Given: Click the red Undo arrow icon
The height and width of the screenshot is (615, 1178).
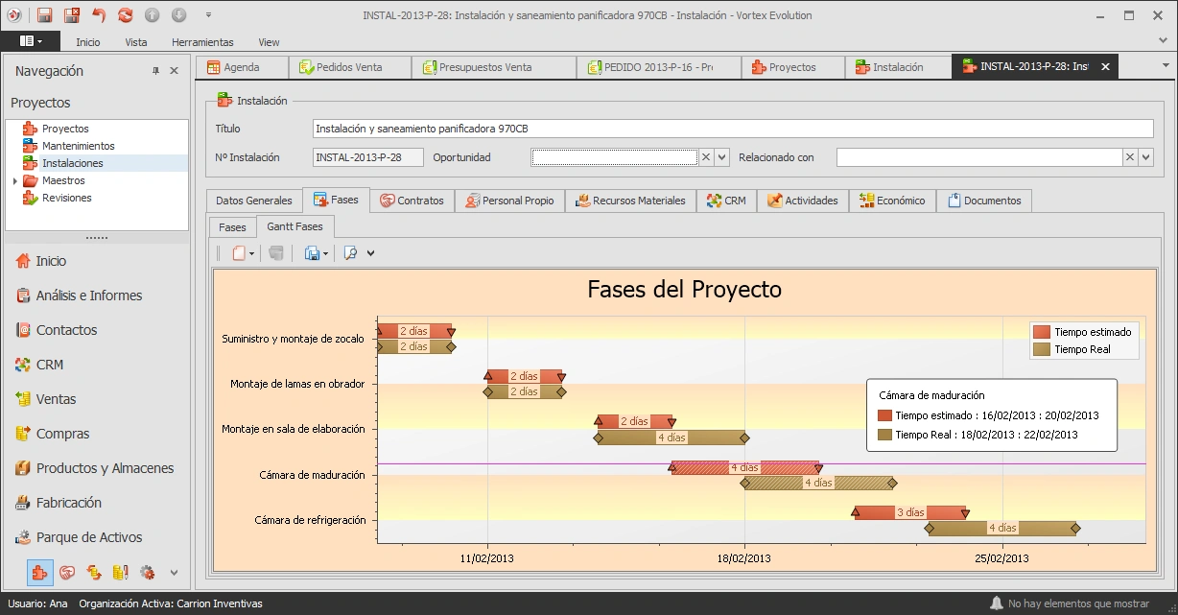Looking at the screenshot, I should coord(99,15).
